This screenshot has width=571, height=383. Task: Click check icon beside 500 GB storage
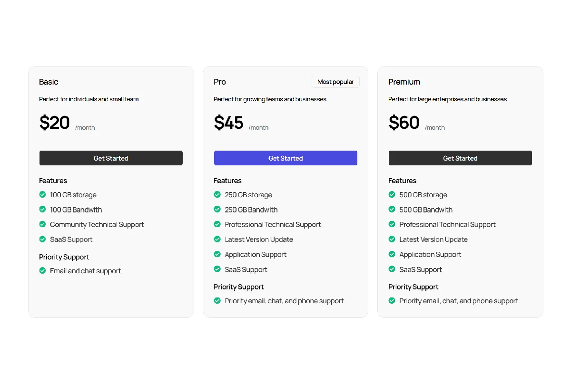coord(392,194)
